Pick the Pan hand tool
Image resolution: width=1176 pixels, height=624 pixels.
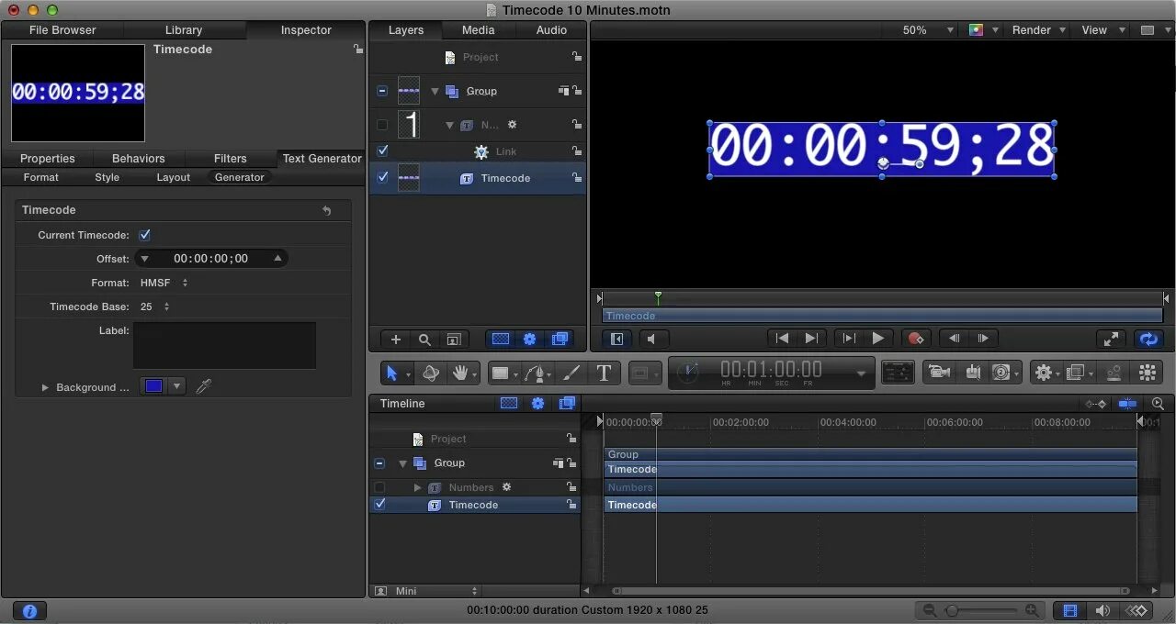459,373
